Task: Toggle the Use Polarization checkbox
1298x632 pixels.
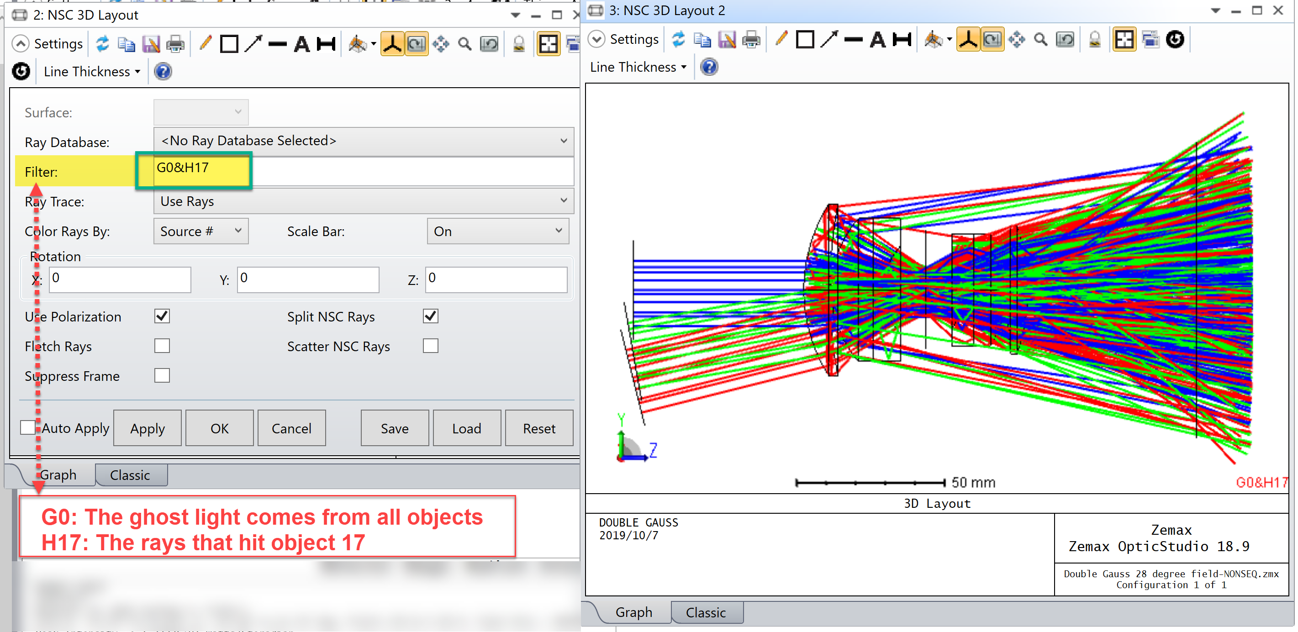Action: click(162, 316)
